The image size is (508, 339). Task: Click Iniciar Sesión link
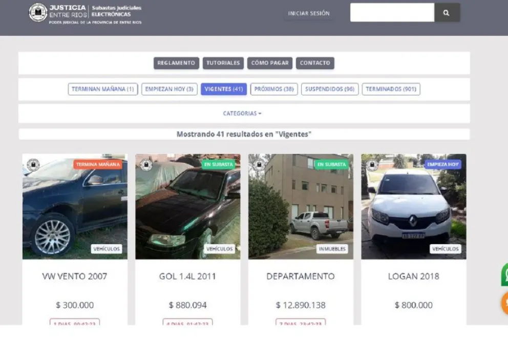(309, 13)
